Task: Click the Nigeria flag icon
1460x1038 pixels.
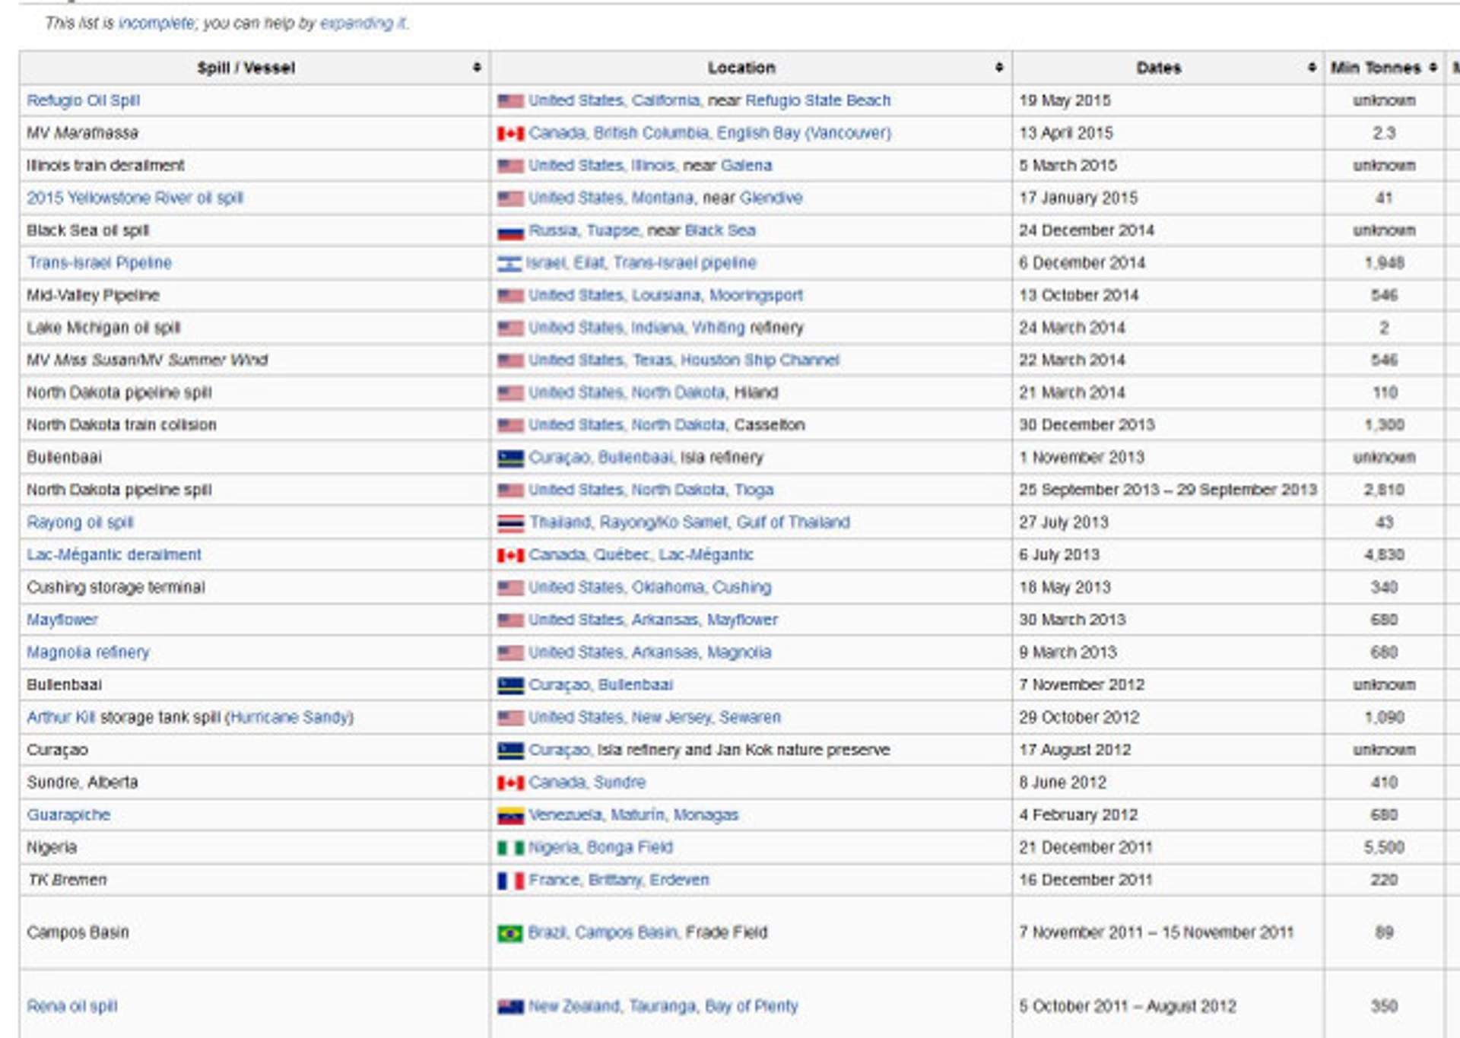Action: click(x=510, y=848)
